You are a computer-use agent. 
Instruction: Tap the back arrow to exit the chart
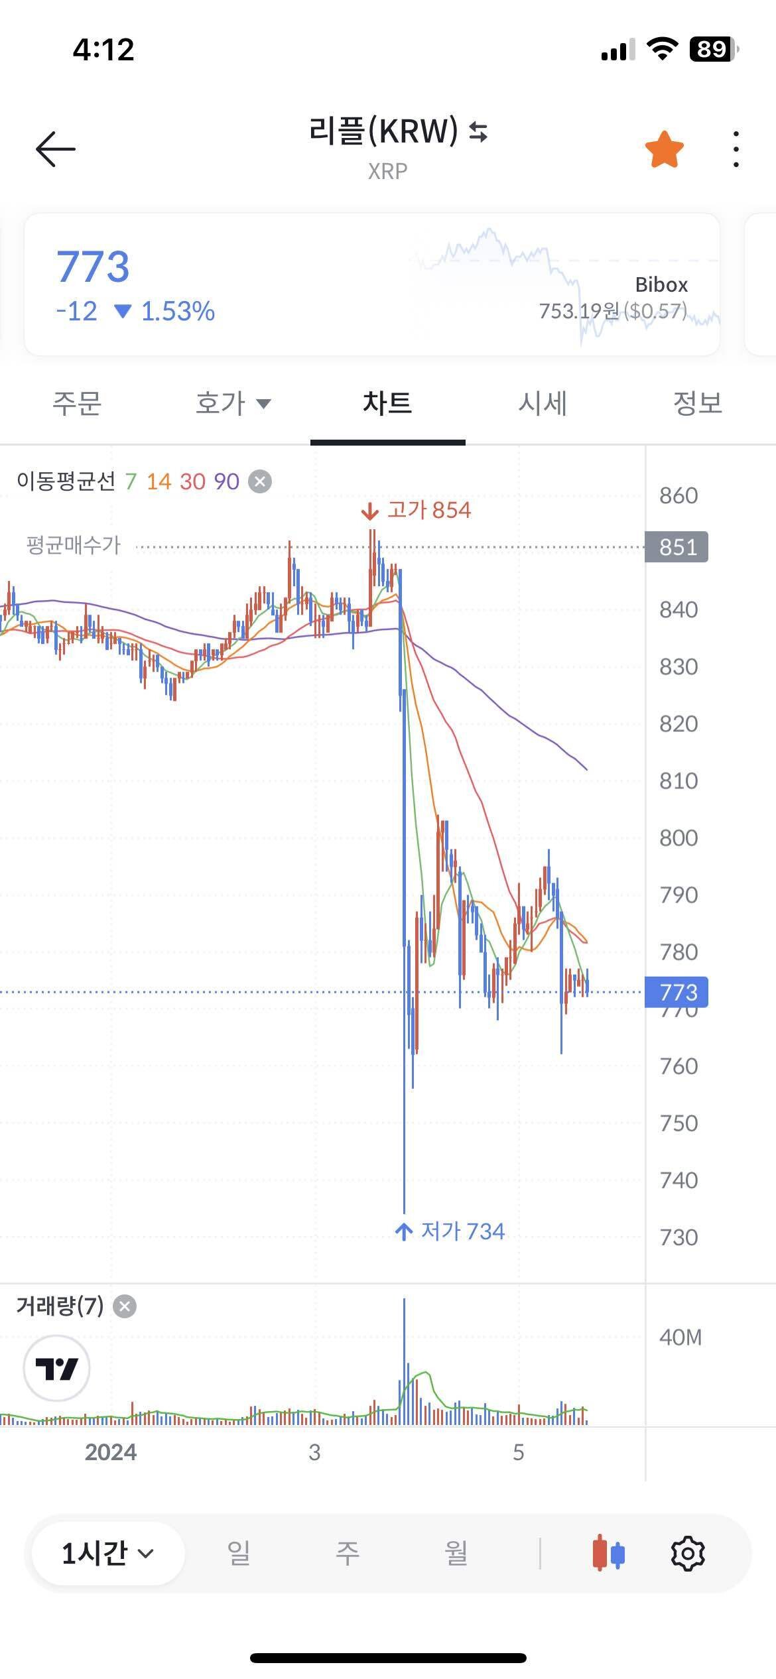coord(56,147)
